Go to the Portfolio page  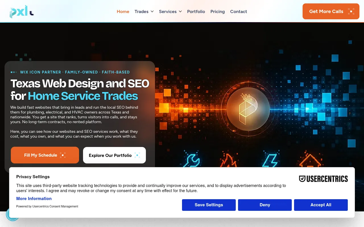[x=196, y=12]
